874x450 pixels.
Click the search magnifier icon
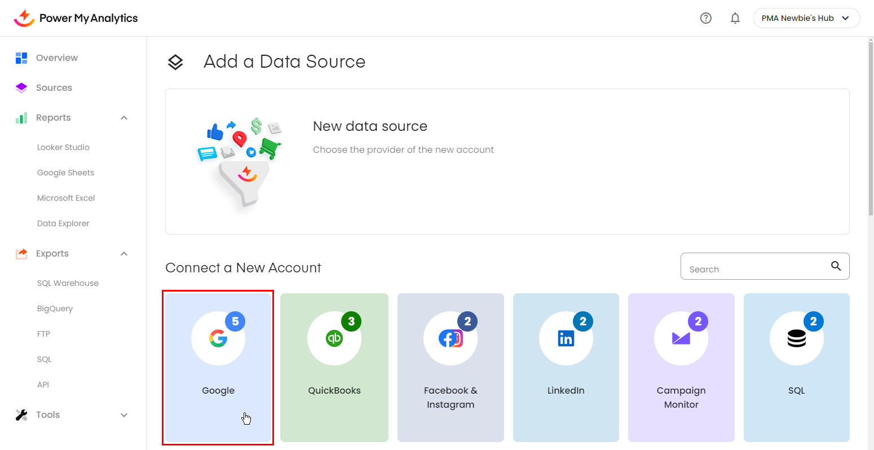pyautogui.click(x=836, y=266)
